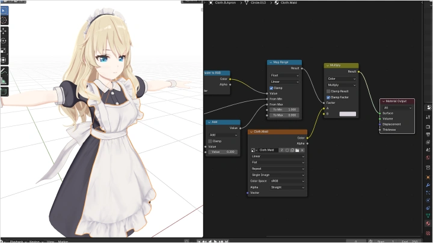Image resolution: width=433 pixels, height=243 pixels.
Task: Open the Repeat extension dropdown in Cloth.Maid node
Action: [277, 169]
